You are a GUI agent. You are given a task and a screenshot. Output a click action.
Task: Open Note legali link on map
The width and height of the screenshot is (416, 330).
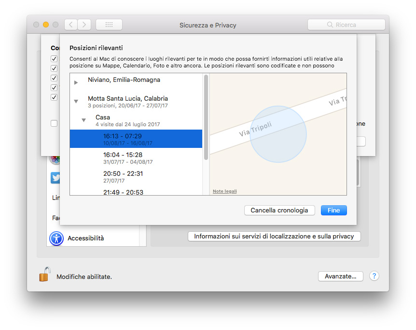click(x=225, y=191)
